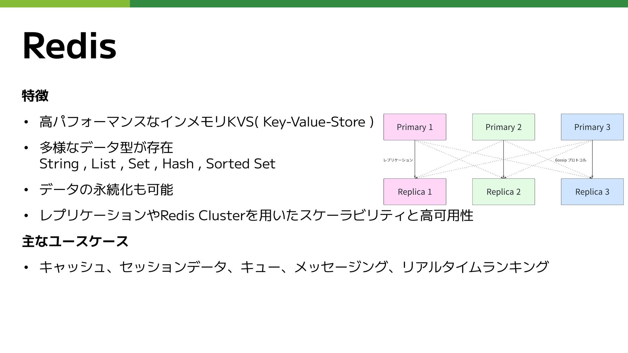The height and width of the screenshot is (353, 628).
Task: Click the 特徴 heading
Action: (35, 96)
